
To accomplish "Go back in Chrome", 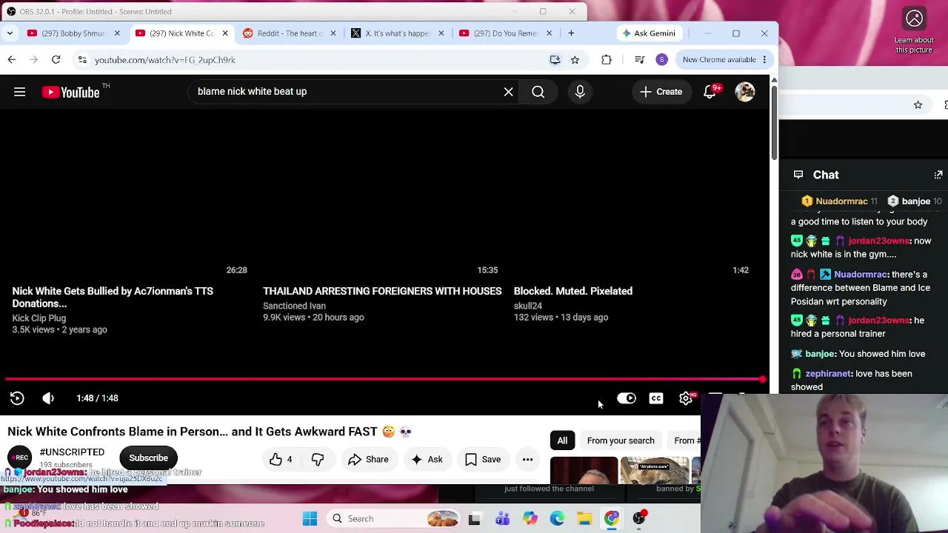I will pyautogui.click(x=12, y=60).
